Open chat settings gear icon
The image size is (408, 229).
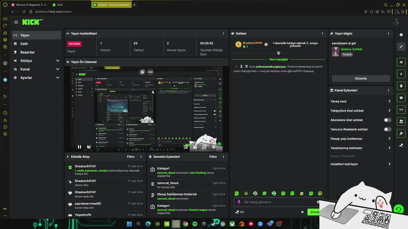click(x=302, y=212)
